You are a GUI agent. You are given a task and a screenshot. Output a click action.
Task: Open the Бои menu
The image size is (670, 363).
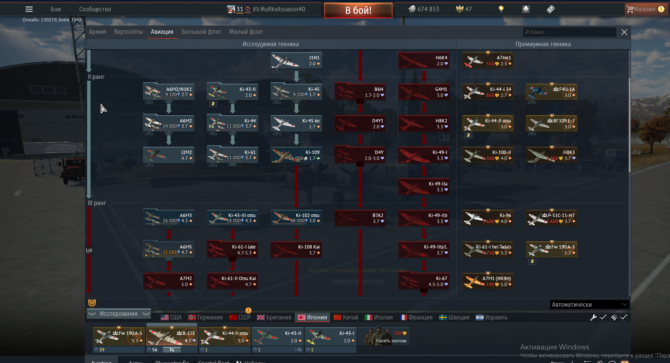tap(56, 9)
